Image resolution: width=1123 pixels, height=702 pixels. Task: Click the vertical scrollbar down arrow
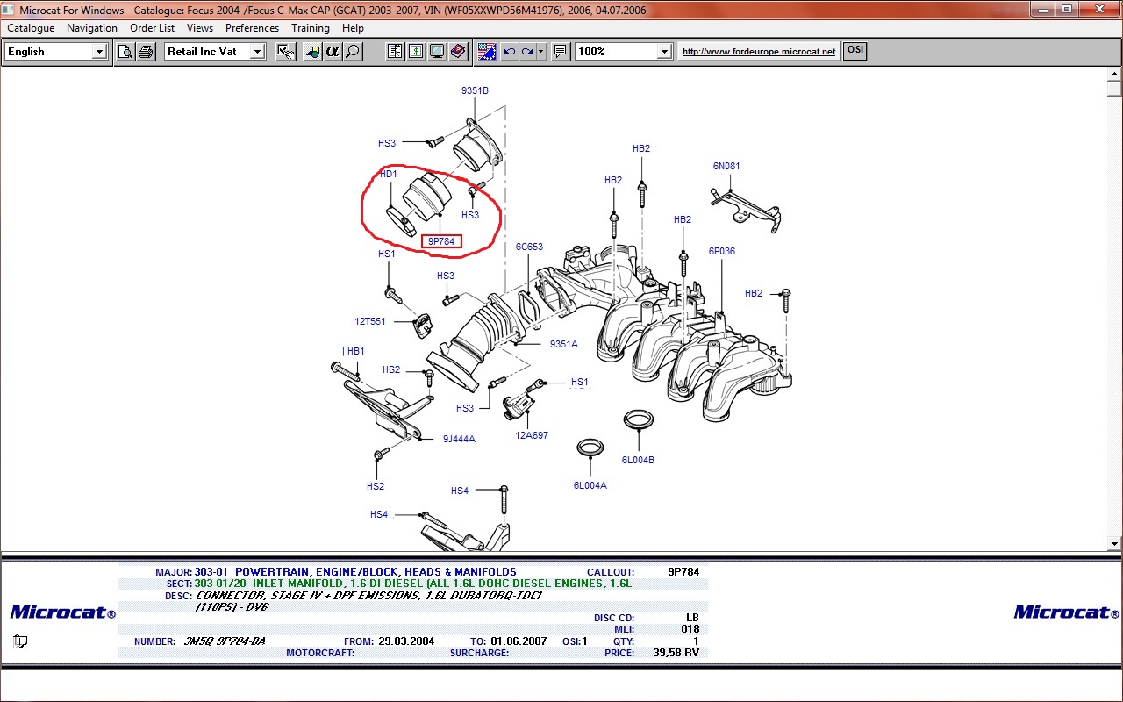pyautogui.click(x=1114, y=544)
